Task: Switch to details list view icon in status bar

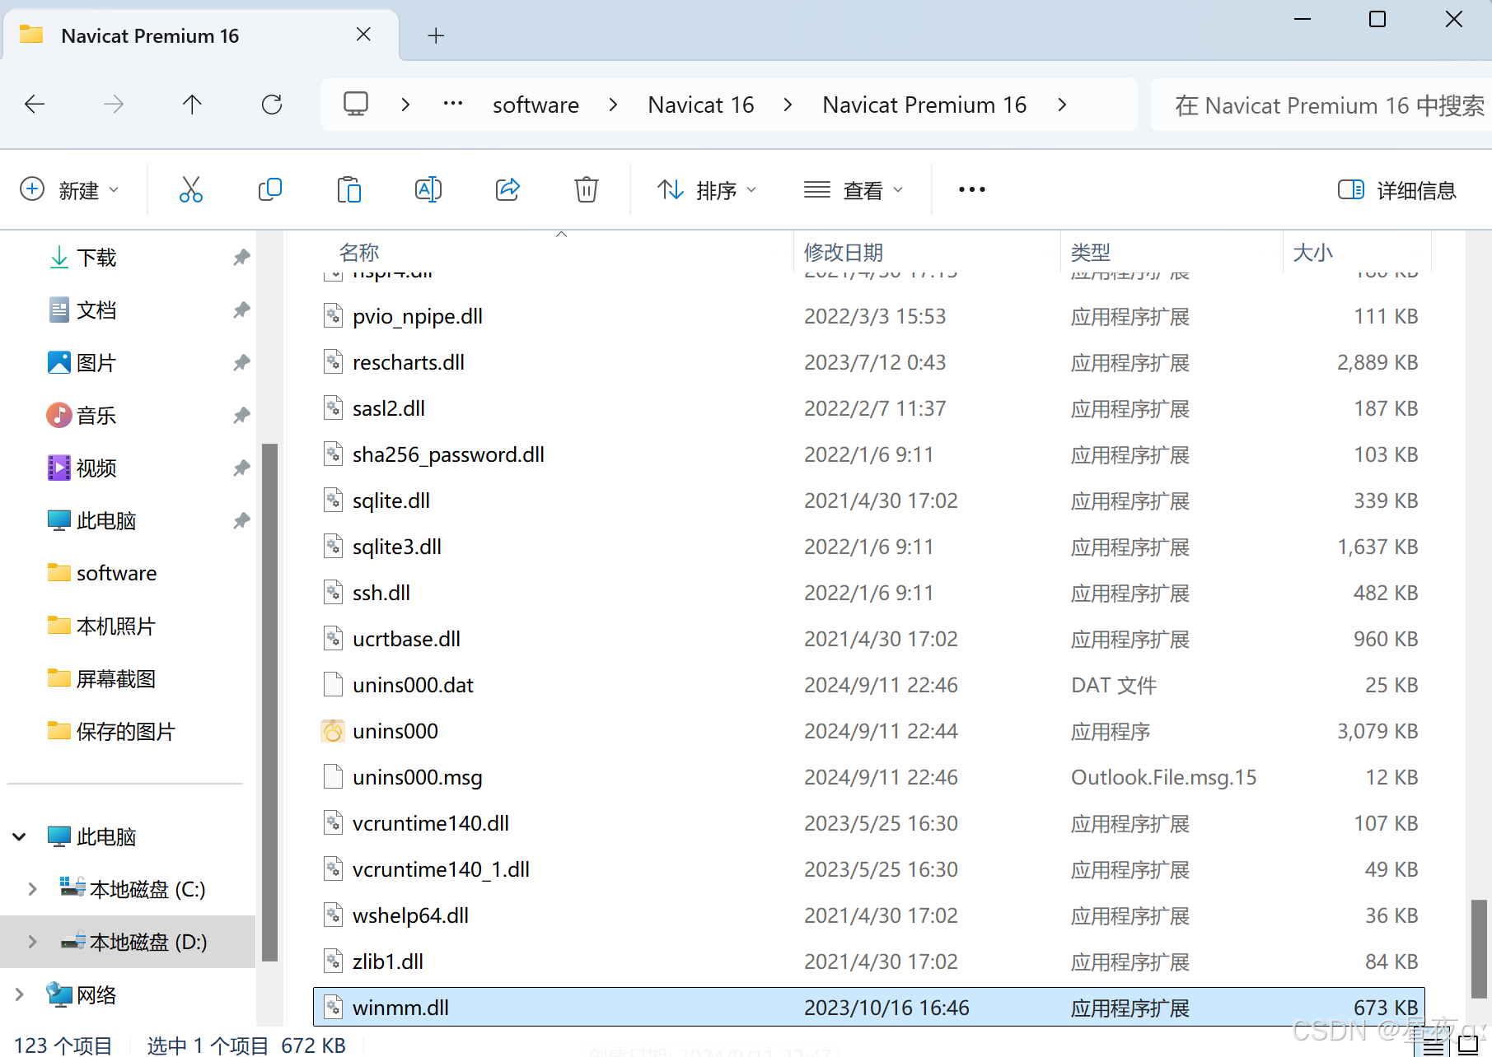Action: (1434, 1046)
